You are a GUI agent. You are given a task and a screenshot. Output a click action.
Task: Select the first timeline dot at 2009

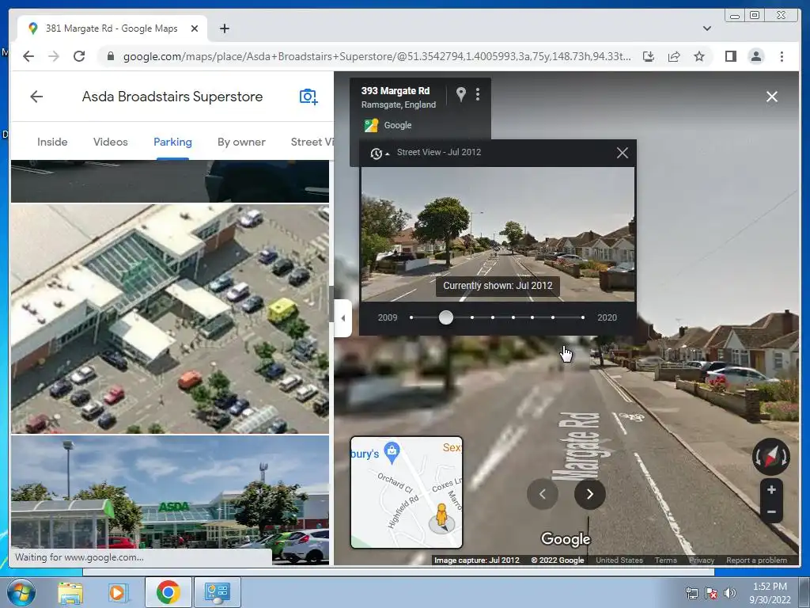411,317
